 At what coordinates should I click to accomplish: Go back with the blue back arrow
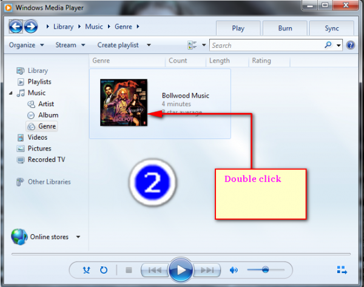point(16,27)
